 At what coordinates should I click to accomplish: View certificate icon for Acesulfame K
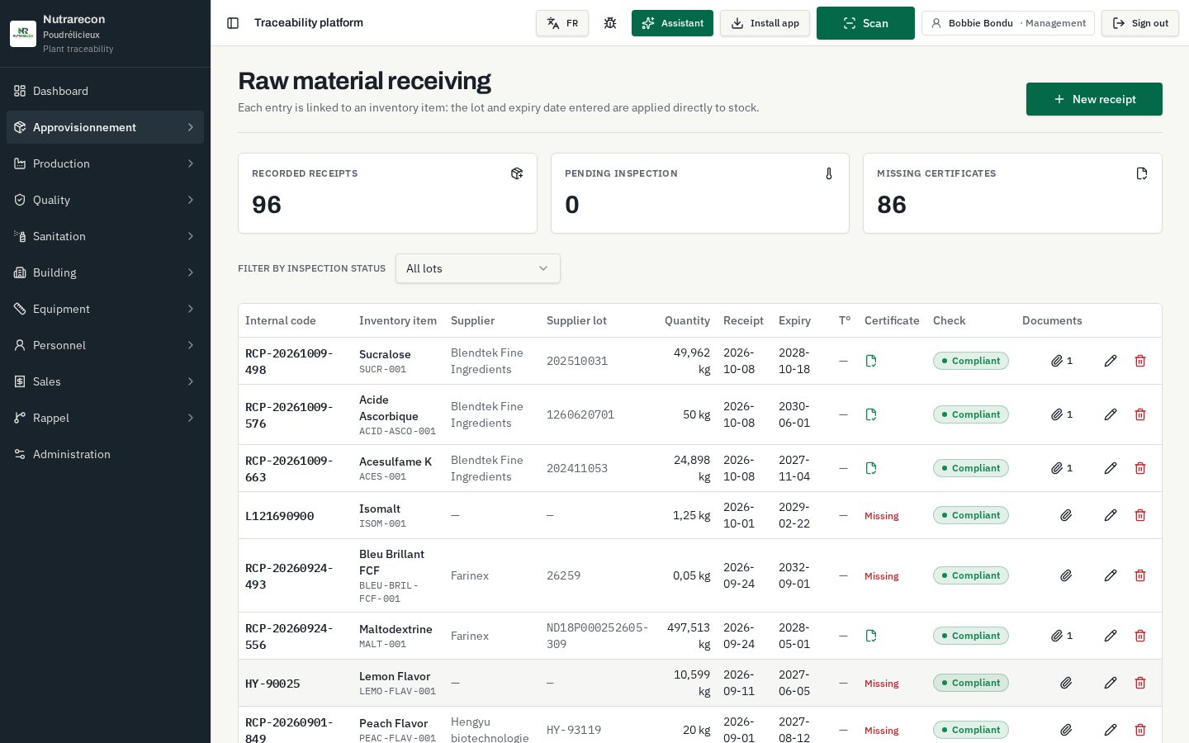click(871, 468)
